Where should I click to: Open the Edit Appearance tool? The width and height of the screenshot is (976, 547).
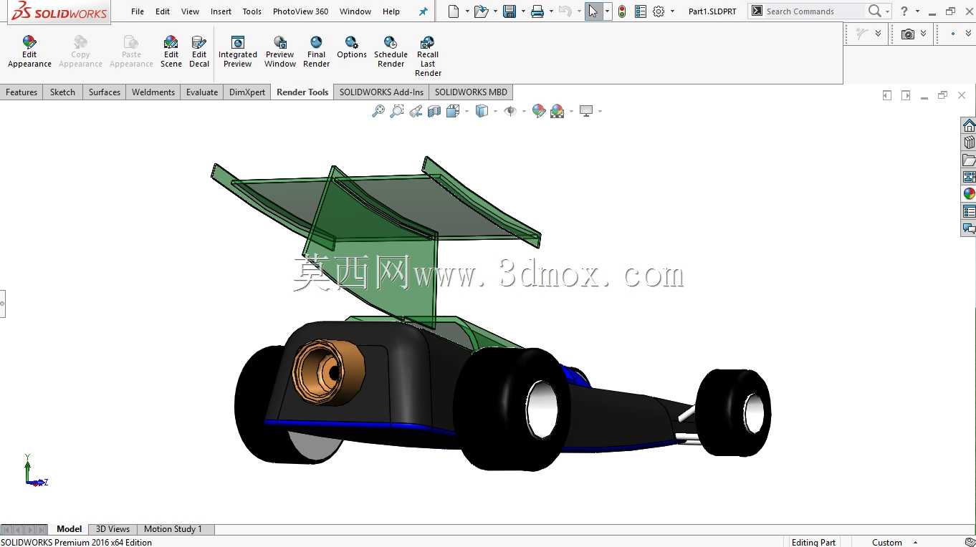(29, 52)
